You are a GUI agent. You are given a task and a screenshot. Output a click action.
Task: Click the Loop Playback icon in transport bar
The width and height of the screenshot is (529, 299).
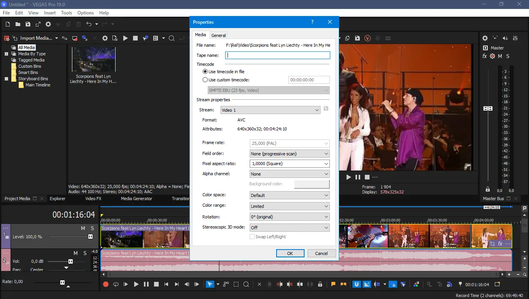[x=116, y=284]
